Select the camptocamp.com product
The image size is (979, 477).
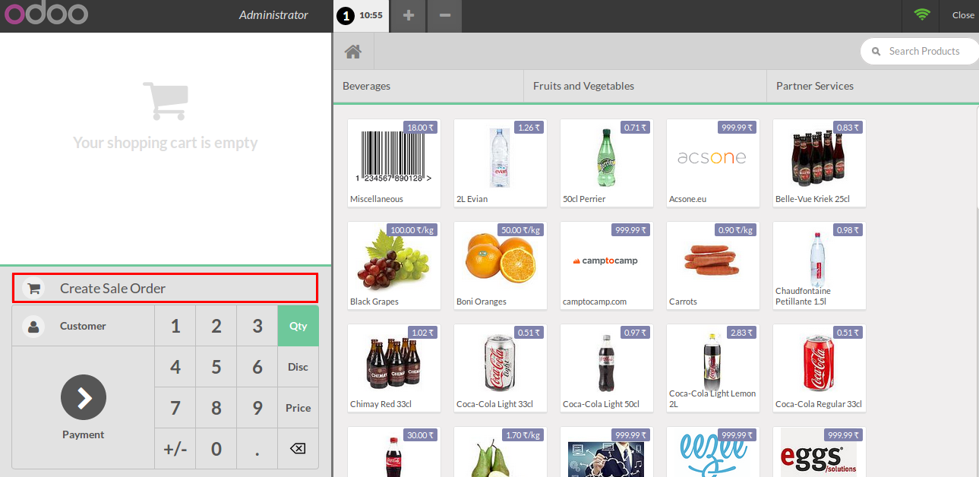607,265
